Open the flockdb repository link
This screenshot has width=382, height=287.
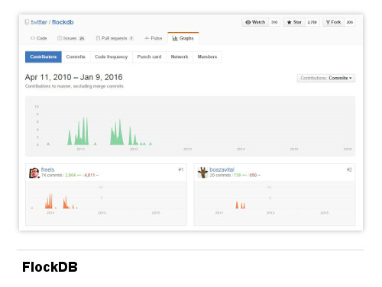(63, 22)
